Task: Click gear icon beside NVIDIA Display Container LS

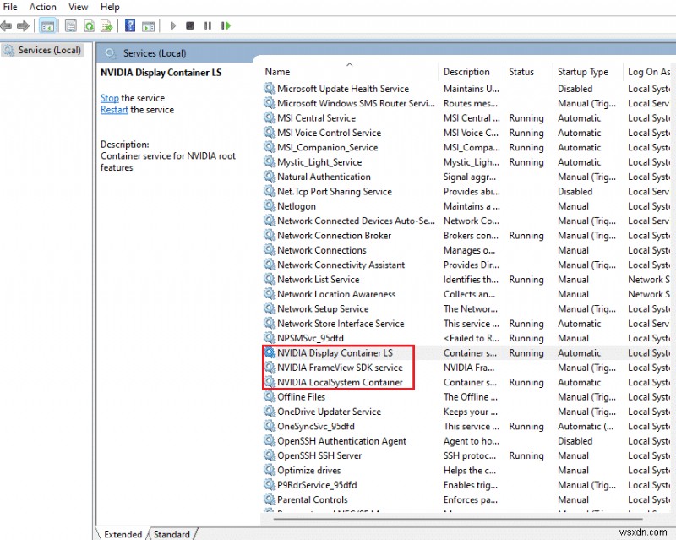Action: (270, 352)
